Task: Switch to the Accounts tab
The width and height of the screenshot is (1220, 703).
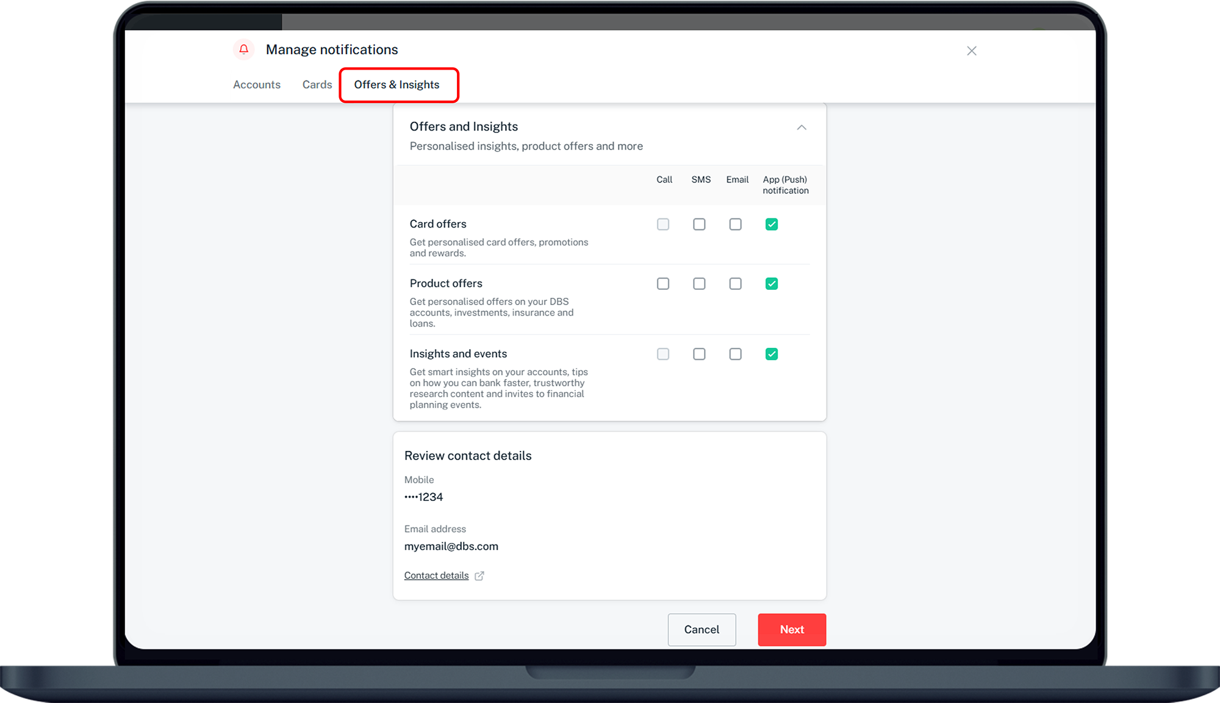Action: click(x=256, y=85)
